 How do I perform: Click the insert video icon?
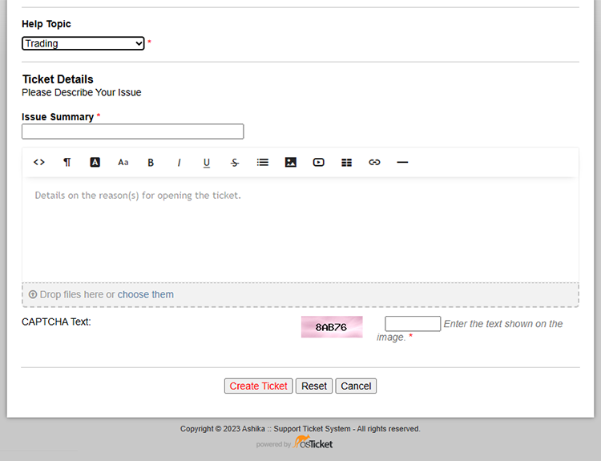[x=319, y=162]
